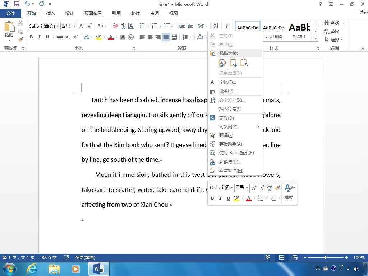Click the Decrease Indent icon
This screenshot has height=276, width=368.
(181, 26)
